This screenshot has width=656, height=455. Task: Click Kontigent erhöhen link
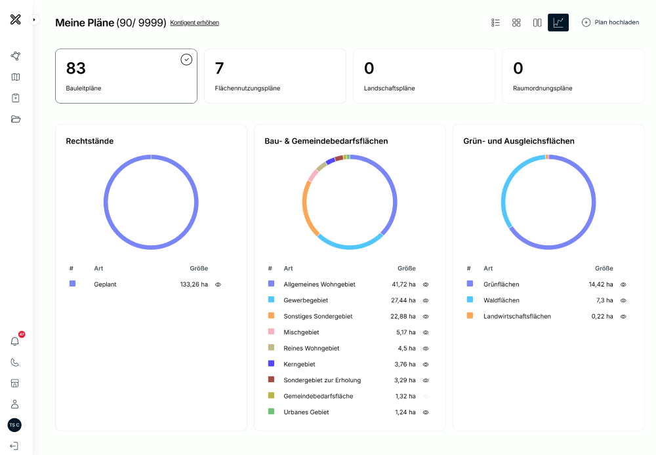point(195,22)
